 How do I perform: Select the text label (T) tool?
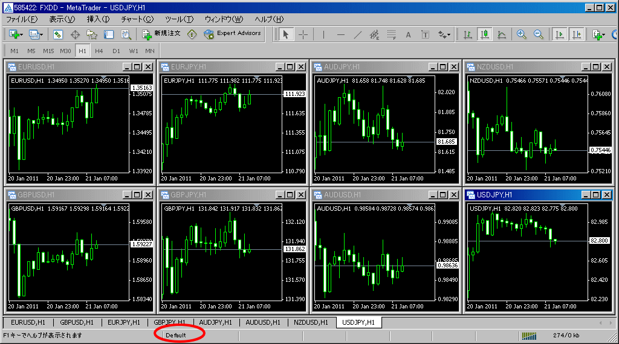click(x=425, y=34)
